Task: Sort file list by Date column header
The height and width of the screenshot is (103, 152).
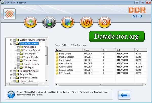Action: click(125, 50)
